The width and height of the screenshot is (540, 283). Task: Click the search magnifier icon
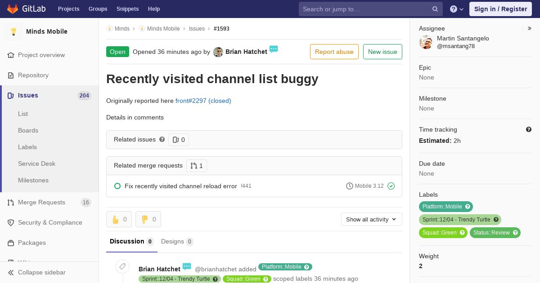[x=435, y=9]
